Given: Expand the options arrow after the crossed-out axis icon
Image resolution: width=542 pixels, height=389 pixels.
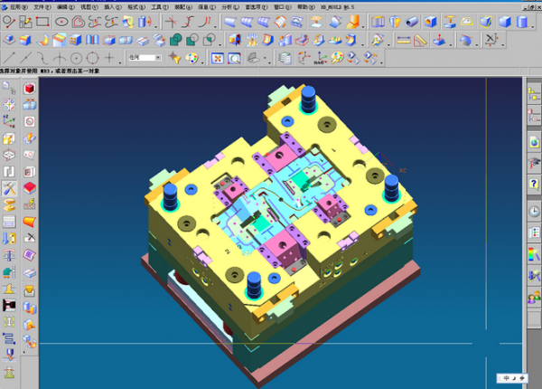Looking at the screenshot, I should pos(503,44).
